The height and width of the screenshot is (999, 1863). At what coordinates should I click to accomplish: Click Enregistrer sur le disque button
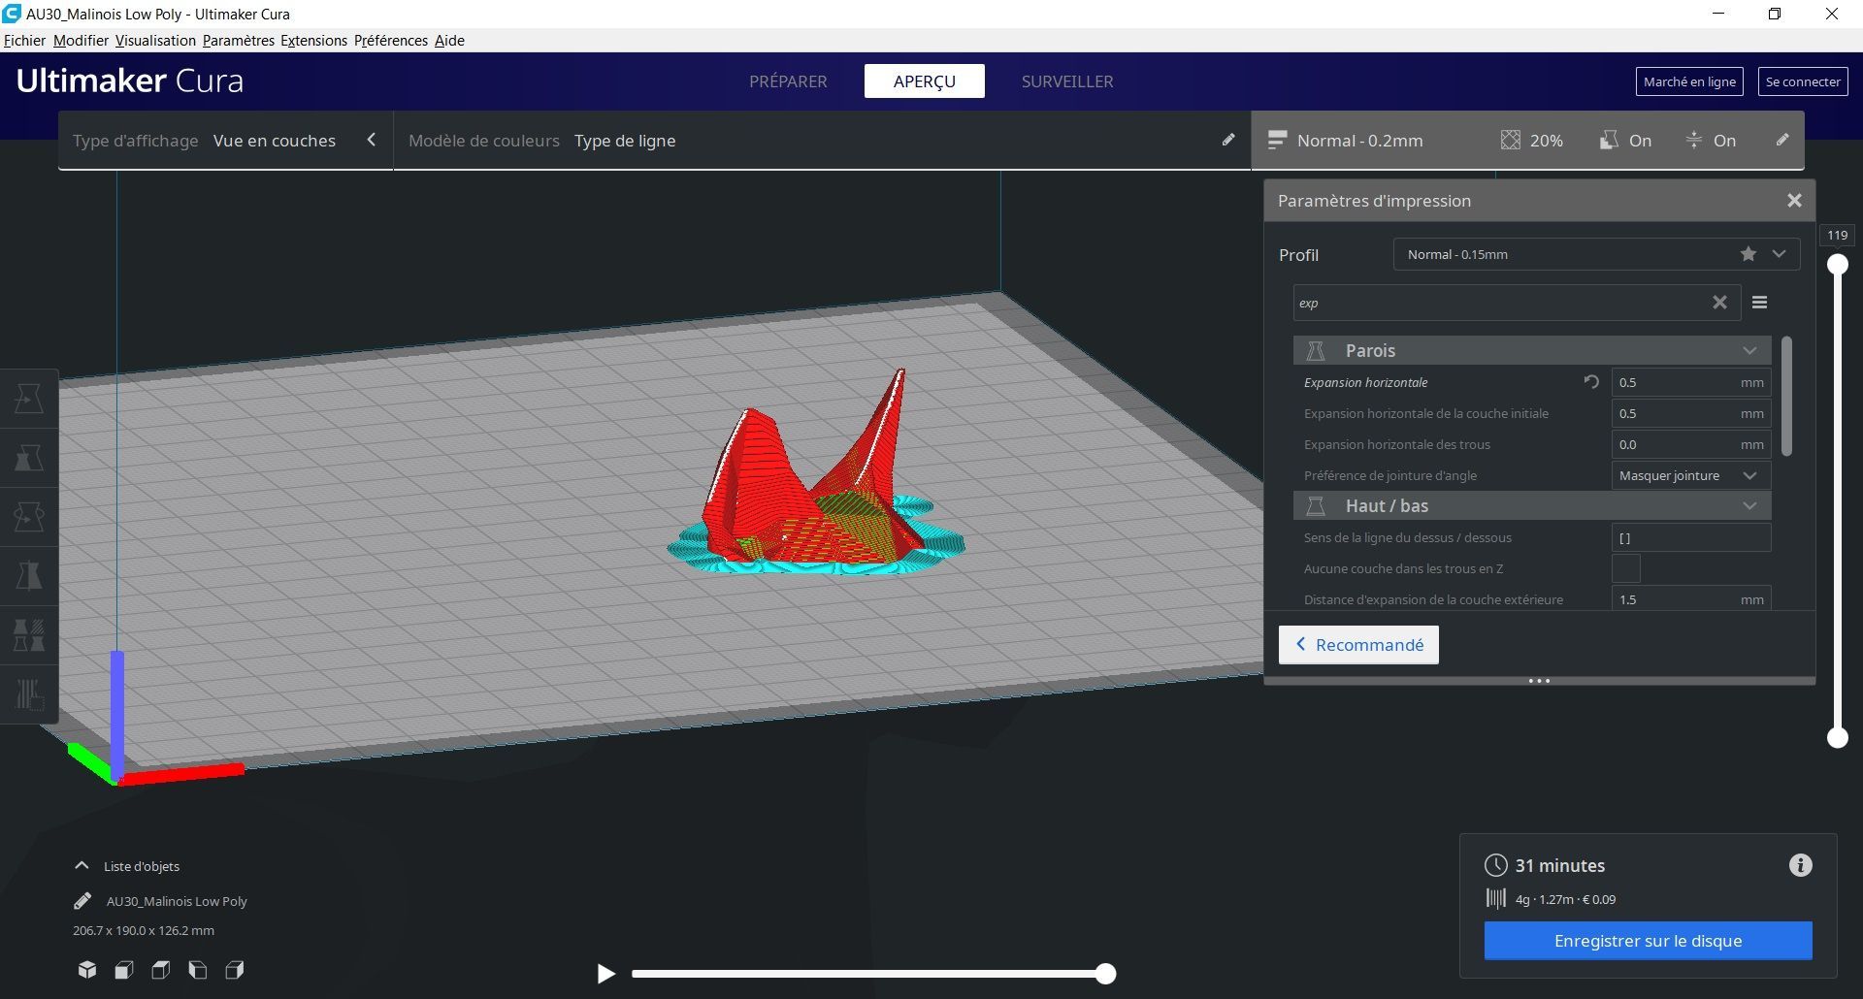(x=1648, y=941)
